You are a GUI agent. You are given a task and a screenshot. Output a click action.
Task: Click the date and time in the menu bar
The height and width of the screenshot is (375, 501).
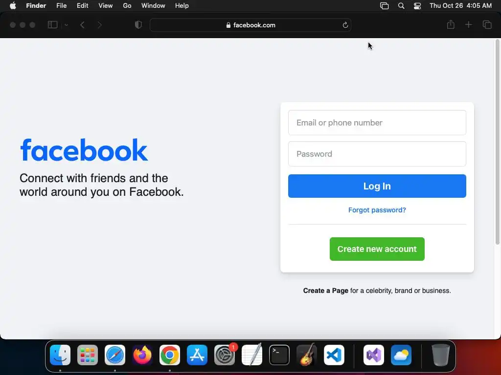point(460,6)
